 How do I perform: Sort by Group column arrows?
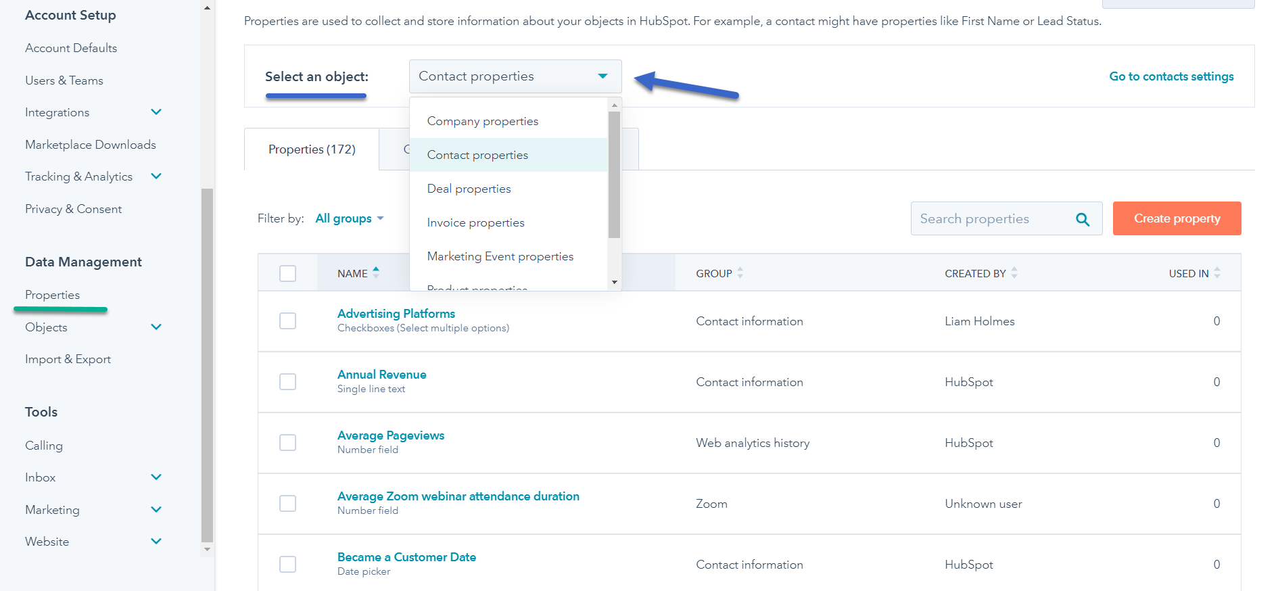740,273
